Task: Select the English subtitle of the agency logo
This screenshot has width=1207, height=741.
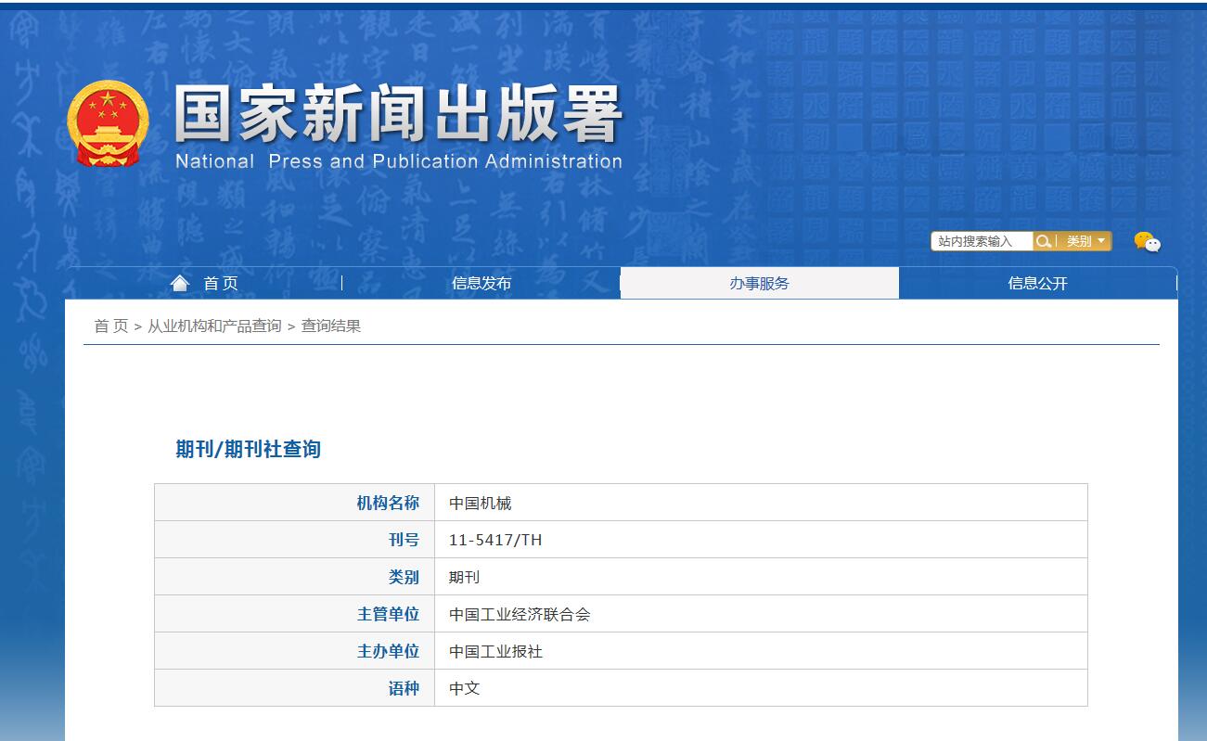Action: tap(397, 161)
